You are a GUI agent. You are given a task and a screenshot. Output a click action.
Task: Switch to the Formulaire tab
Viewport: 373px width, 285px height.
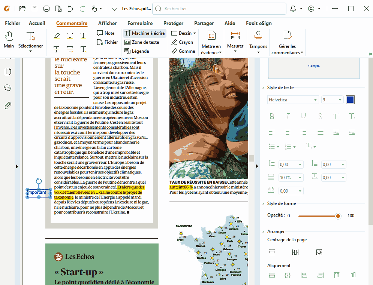140,23
